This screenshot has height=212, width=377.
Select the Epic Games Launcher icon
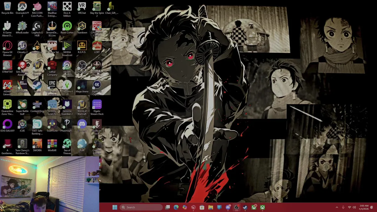52,88
